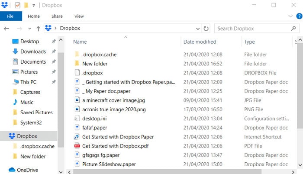The height and width of the screenshot is (174, 303).
Task: Select the desktop.ini file
Action: point(94,119)
